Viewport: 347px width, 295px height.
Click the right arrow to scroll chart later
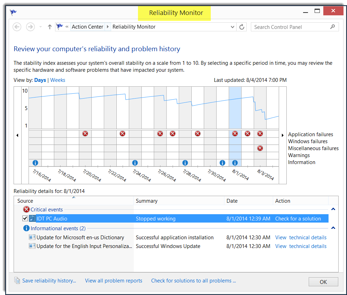283,135
